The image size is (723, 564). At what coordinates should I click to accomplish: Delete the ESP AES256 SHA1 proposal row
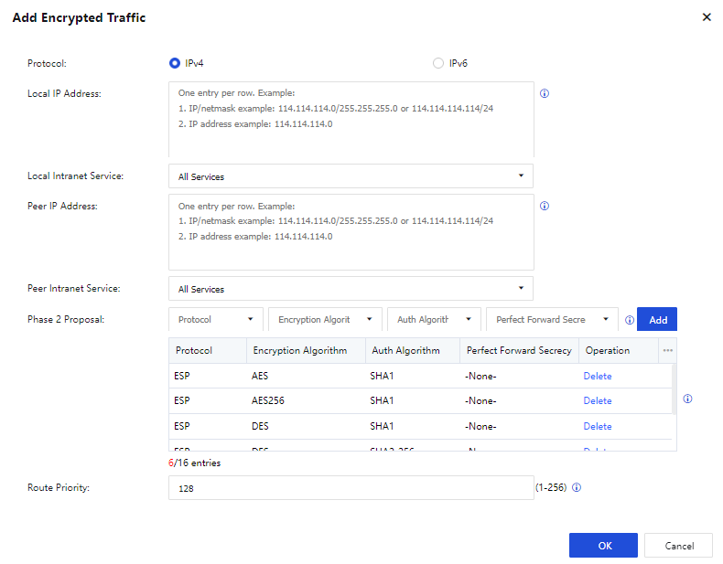click(597, 400)
